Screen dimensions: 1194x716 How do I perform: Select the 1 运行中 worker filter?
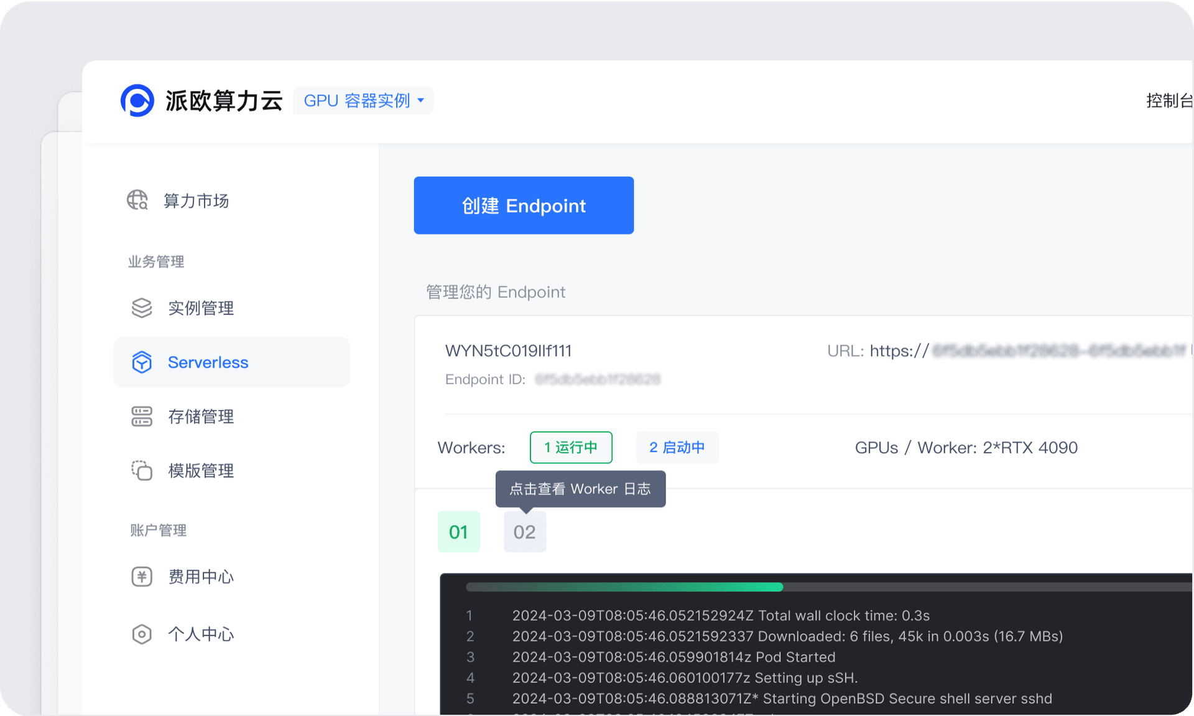[570, 447]
